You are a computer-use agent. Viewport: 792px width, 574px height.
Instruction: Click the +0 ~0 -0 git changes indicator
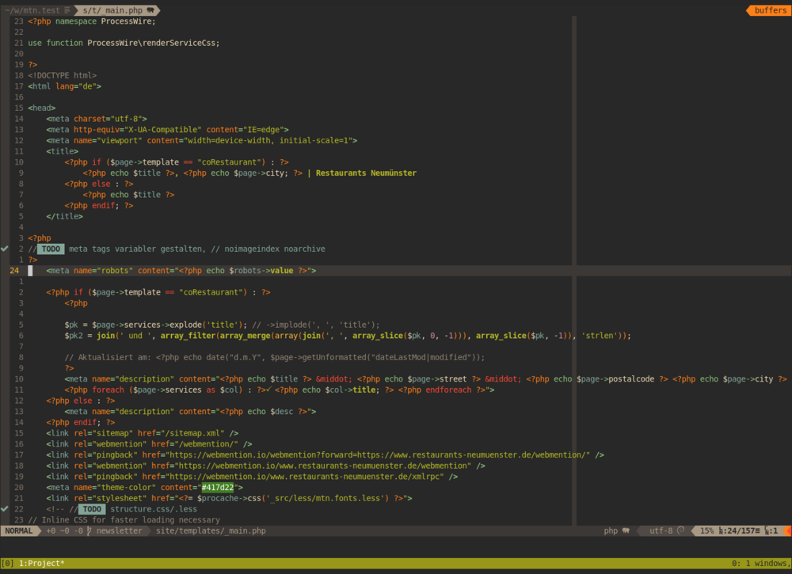(x=62, y=530)
